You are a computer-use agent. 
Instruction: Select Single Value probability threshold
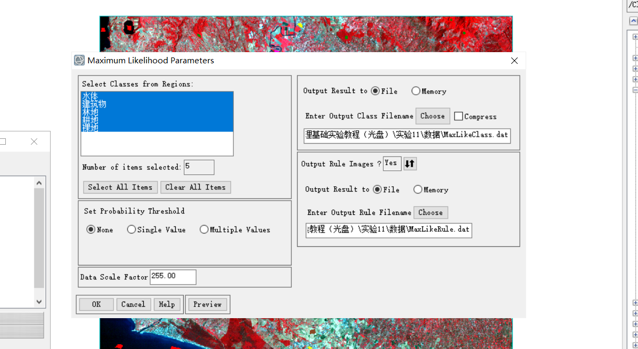pos(132,229)
